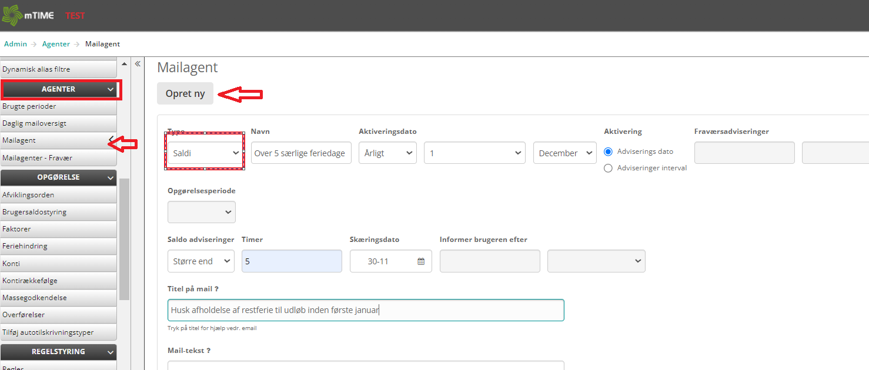Click the Opret ny button

point(185,94)
